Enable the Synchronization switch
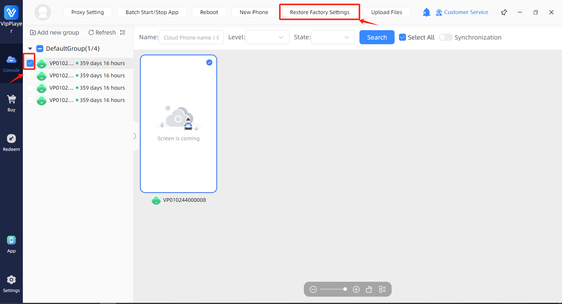The image size is (562, 304). point(446,37)
